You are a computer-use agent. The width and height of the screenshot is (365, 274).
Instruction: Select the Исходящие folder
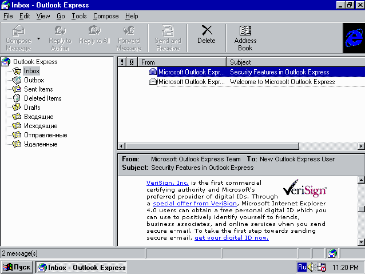click(x=41, y=126)
